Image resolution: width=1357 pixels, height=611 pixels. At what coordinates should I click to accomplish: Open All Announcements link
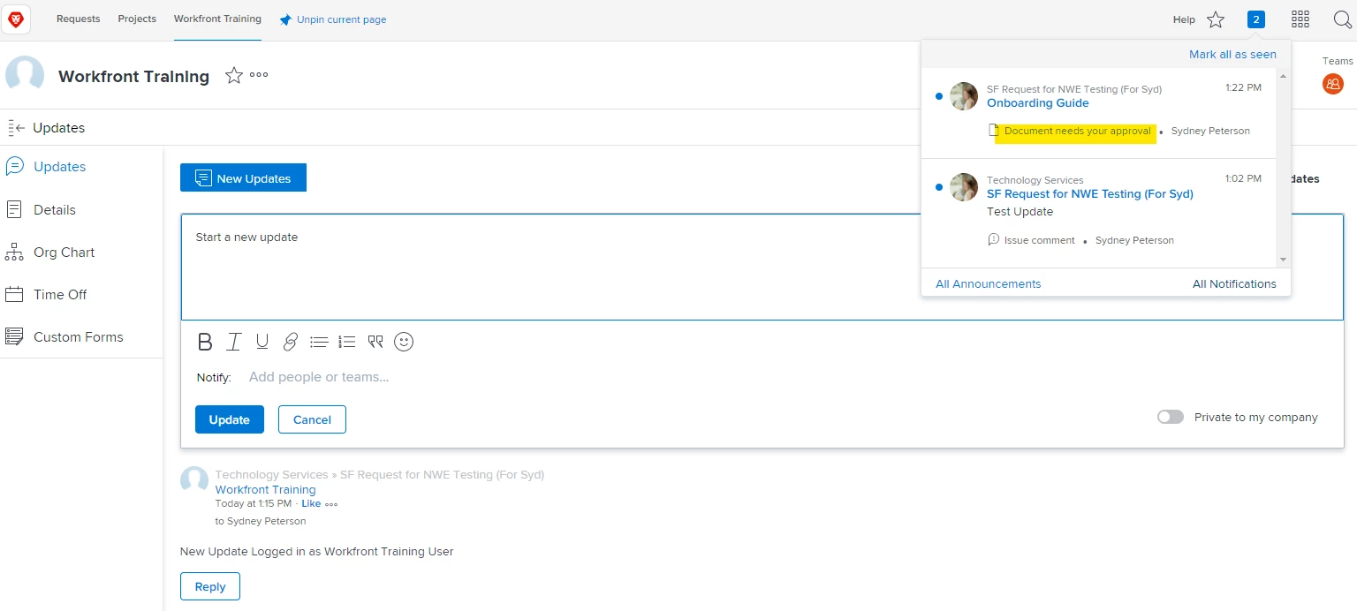pos(989,284)
